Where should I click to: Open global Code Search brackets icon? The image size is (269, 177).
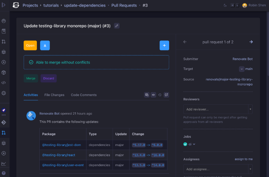coord(4,83)
